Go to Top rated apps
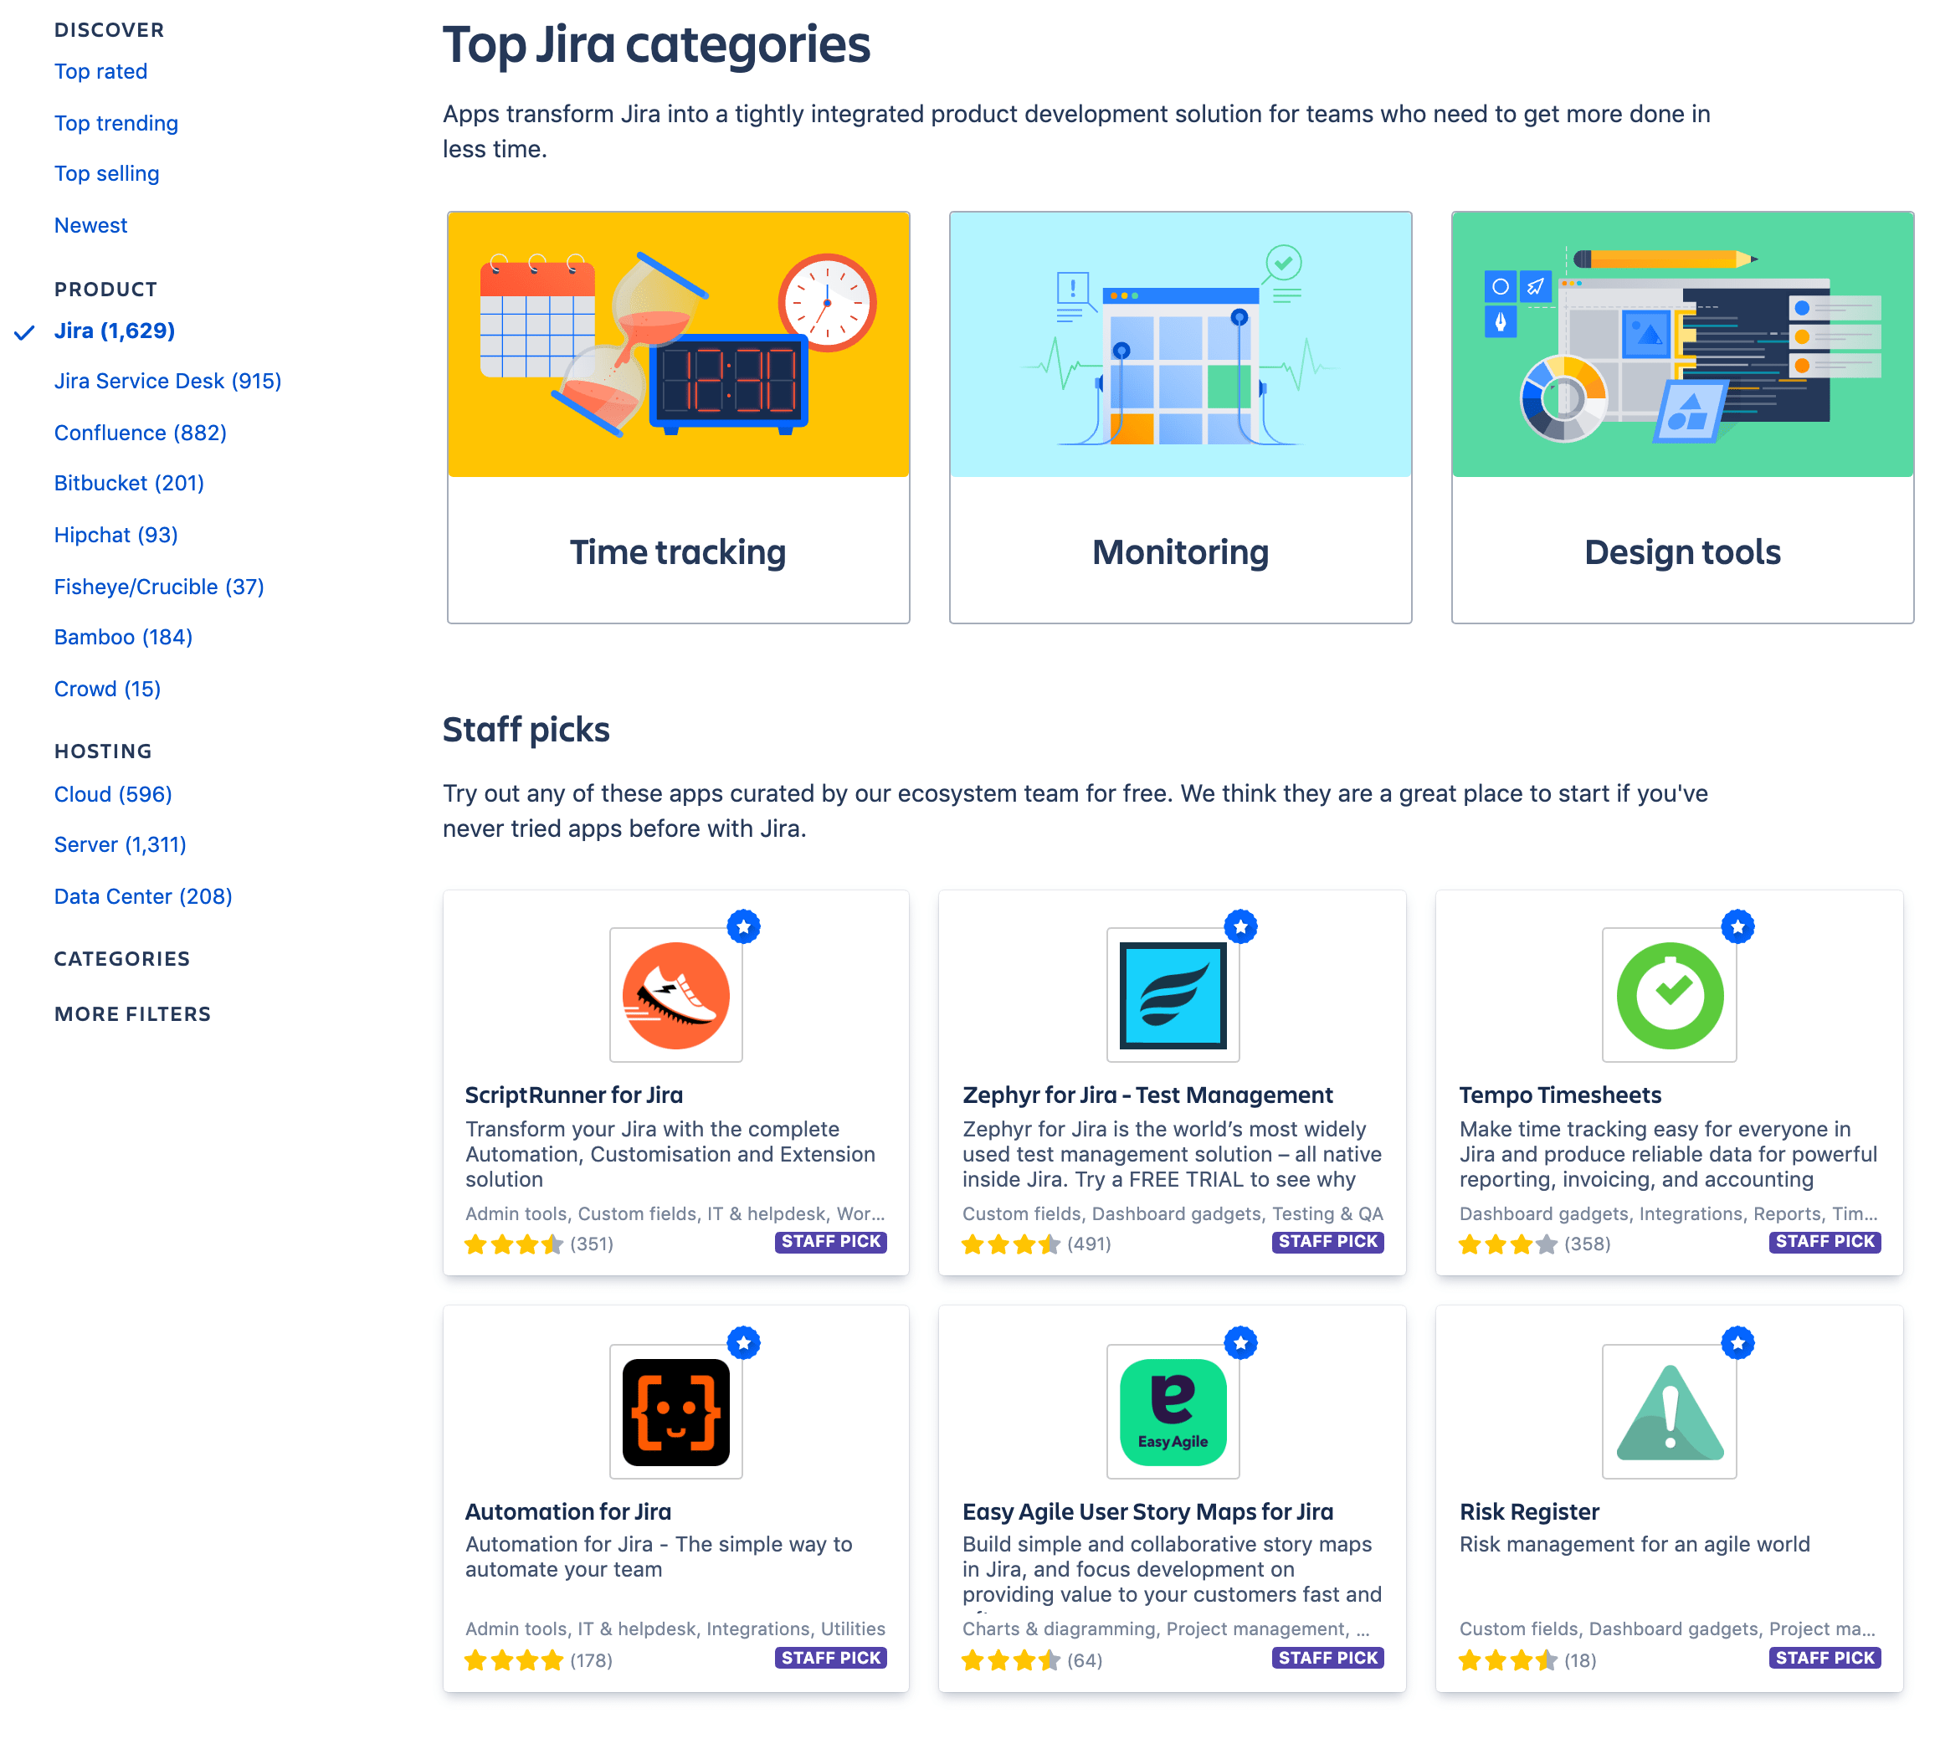The width and height of the screenshot is (1940, 1749). [101, 72]
